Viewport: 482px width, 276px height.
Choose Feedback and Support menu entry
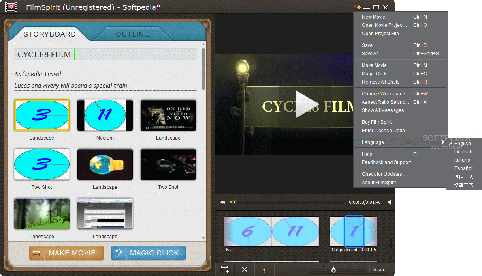[401, 162]
